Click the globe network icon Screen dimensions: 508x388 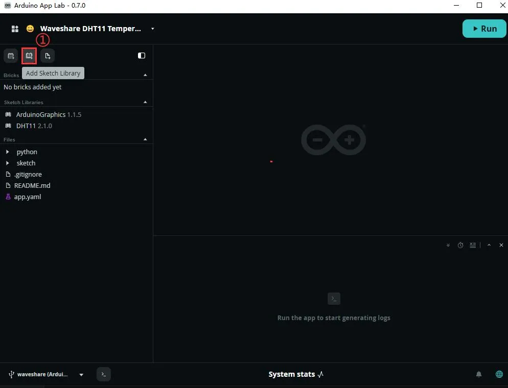click(499, 374)
